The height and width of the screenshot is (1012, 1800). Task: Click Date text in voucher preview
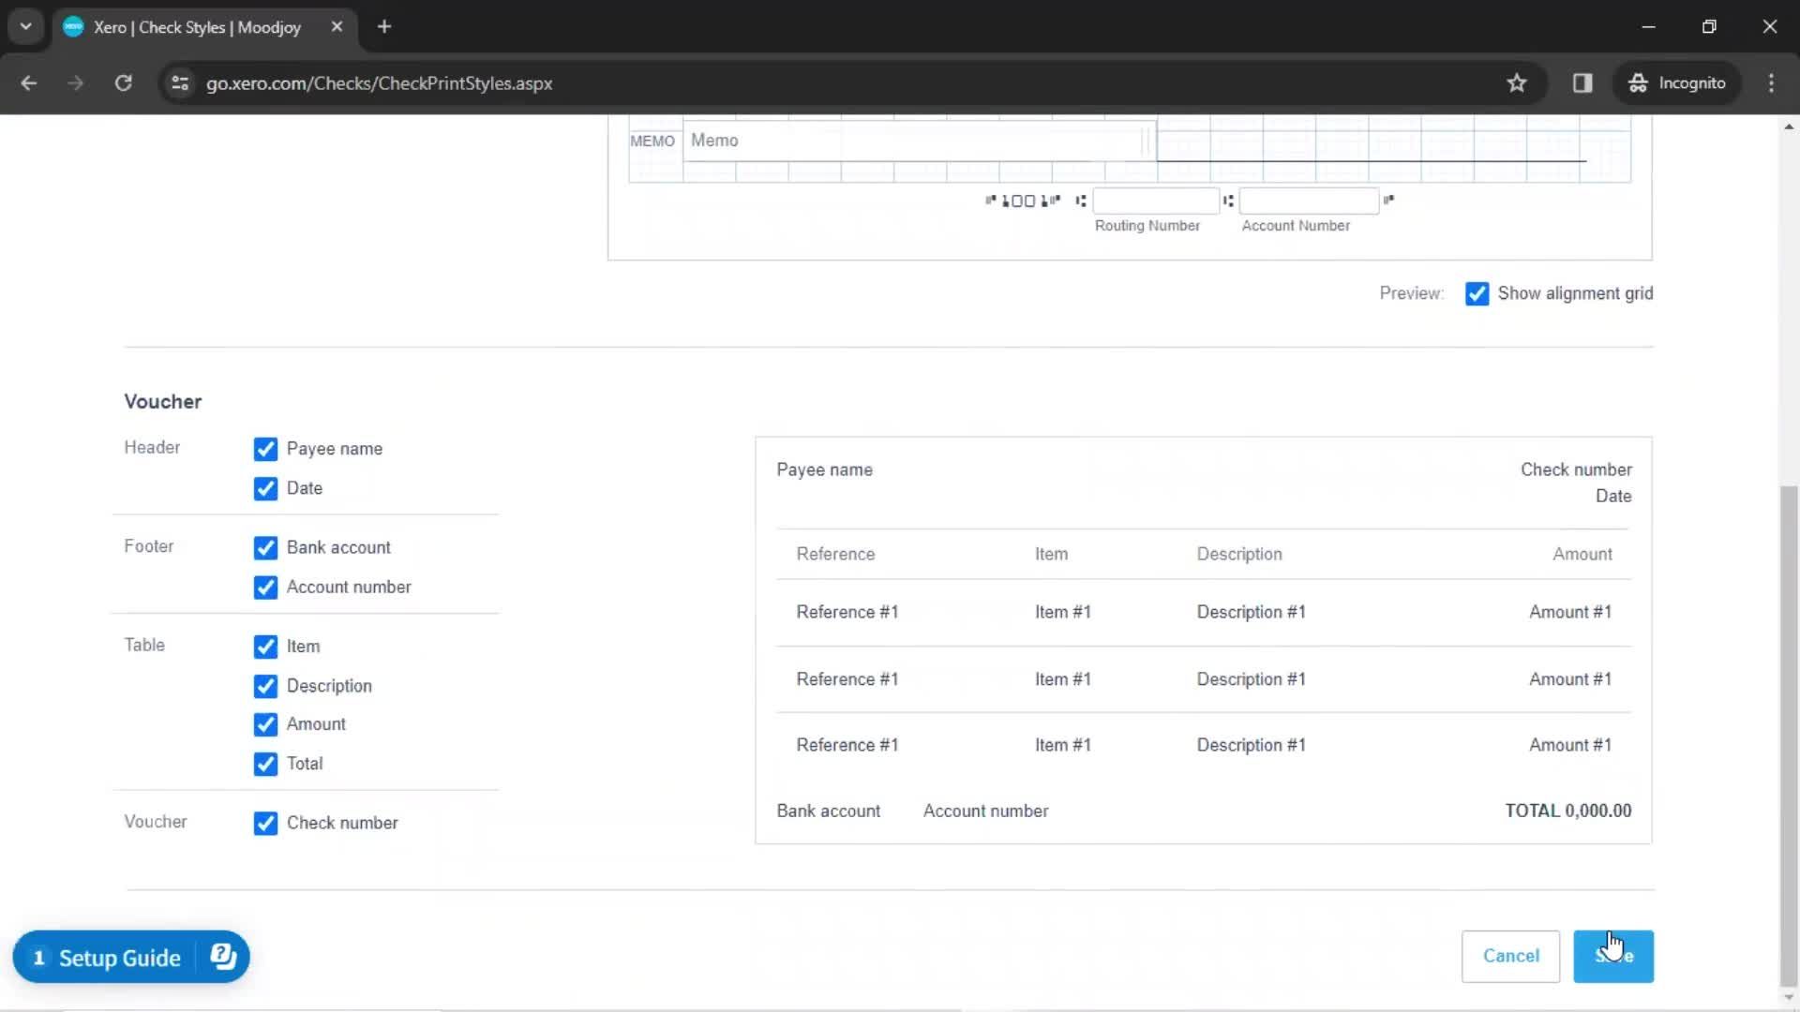(x=1613, y=496)
